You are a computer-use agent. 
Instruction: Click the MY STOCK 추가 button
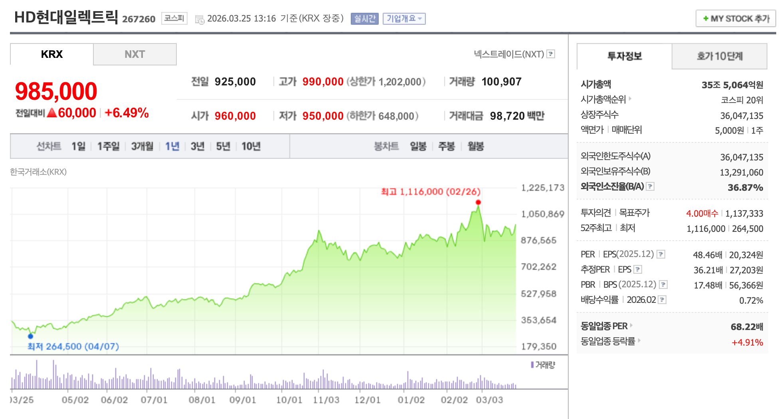[x=736, y=18]
